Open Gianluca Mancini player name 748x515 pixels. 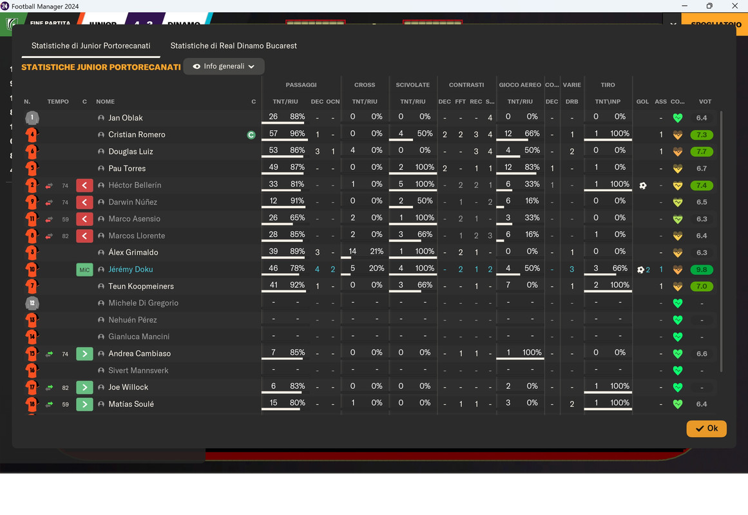[x=139, y=337]
